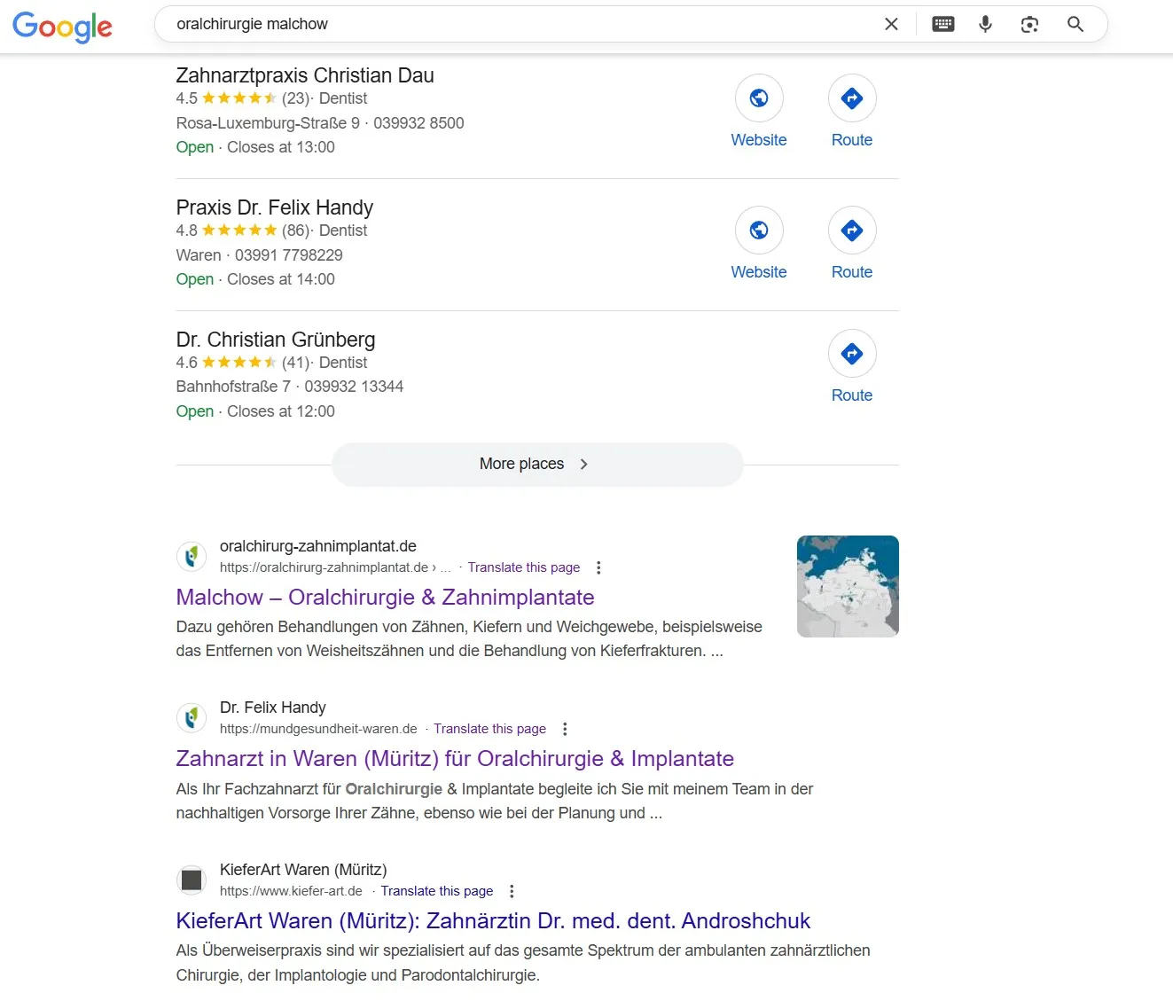This screenshot has height=1001, width=1173.
Task: Open 'KieferArt Waren (Müritz)' result title
Action: (493, 921)
